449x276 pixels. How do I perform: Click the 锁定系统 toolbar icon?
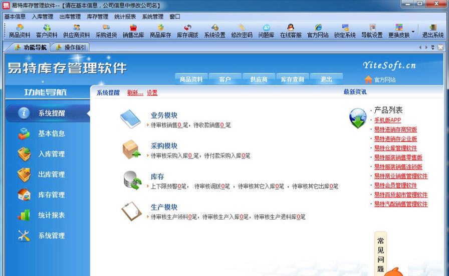click(x=345, y=31)
